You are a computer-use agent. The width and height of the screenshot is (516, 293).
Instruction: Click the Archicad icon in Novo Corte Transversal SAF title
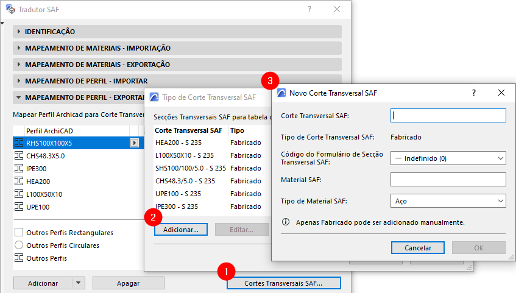pyautogui.click(x=281, y=93)
